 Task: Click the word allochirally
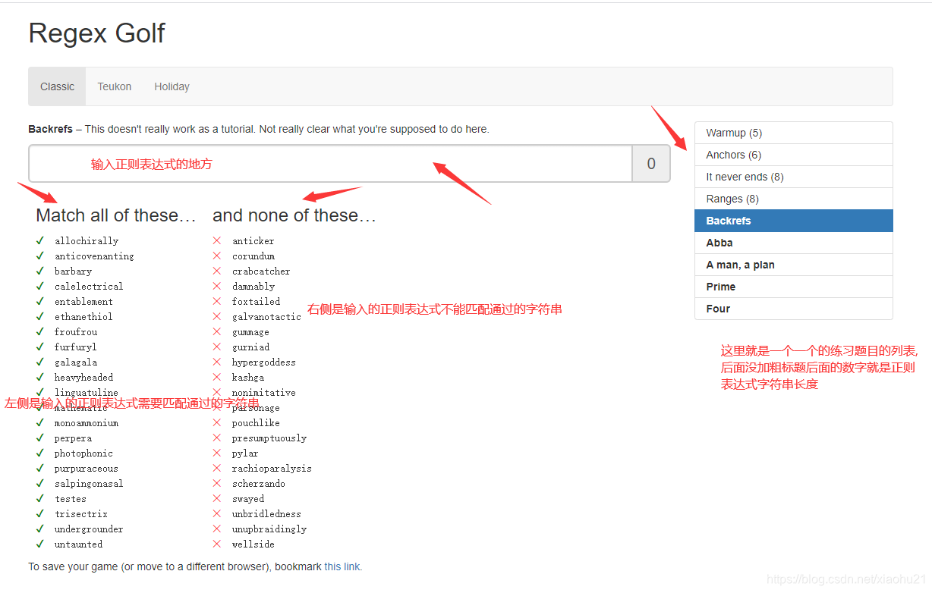pyautogui.click(x=87, y=241)
